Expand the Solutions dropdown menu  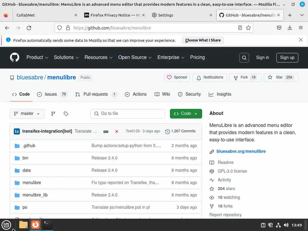[66, 57]
